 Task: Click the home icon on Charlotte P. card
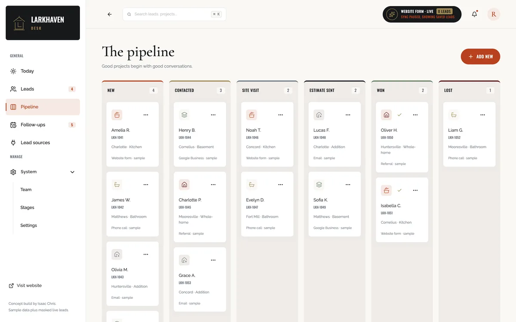184,185
